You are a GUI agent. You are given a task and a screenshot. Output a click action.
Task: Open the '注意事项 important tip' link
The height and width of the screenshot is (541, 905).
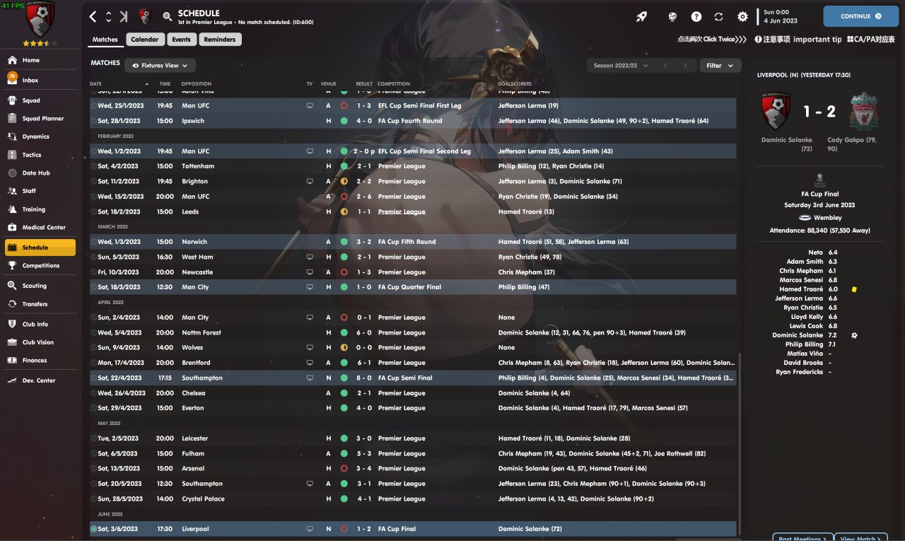[x=798, y=40]
